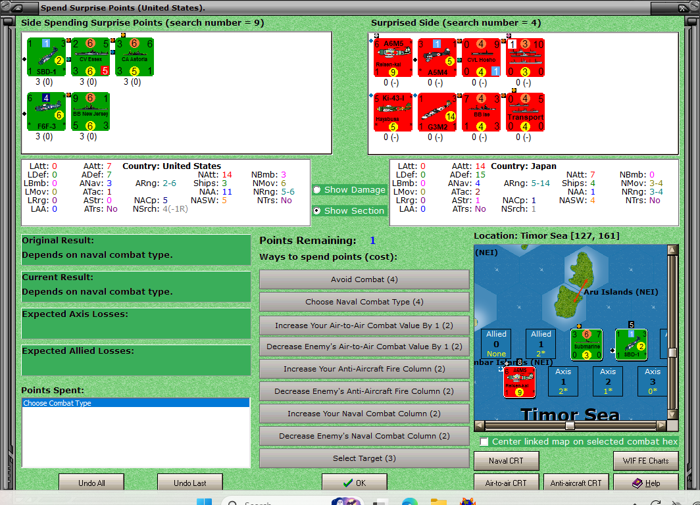Select the G3M2 bomber counter
The image size is (700, 505).
(x=437, y=112)
